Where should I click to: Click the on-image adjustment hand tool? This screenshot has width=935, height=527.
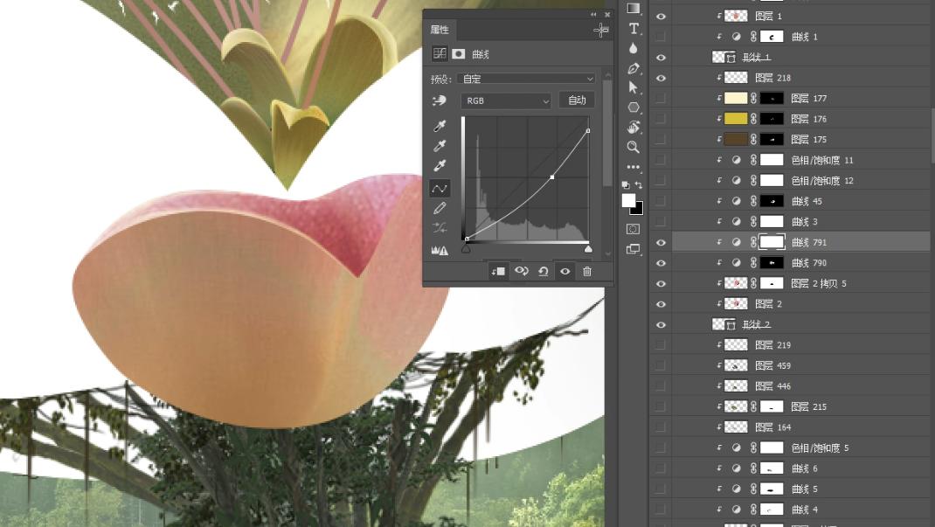[440, 101]
